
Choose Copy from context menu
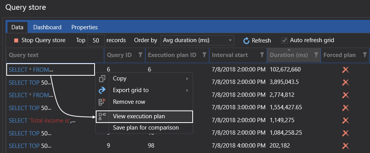tap(144, 78)
